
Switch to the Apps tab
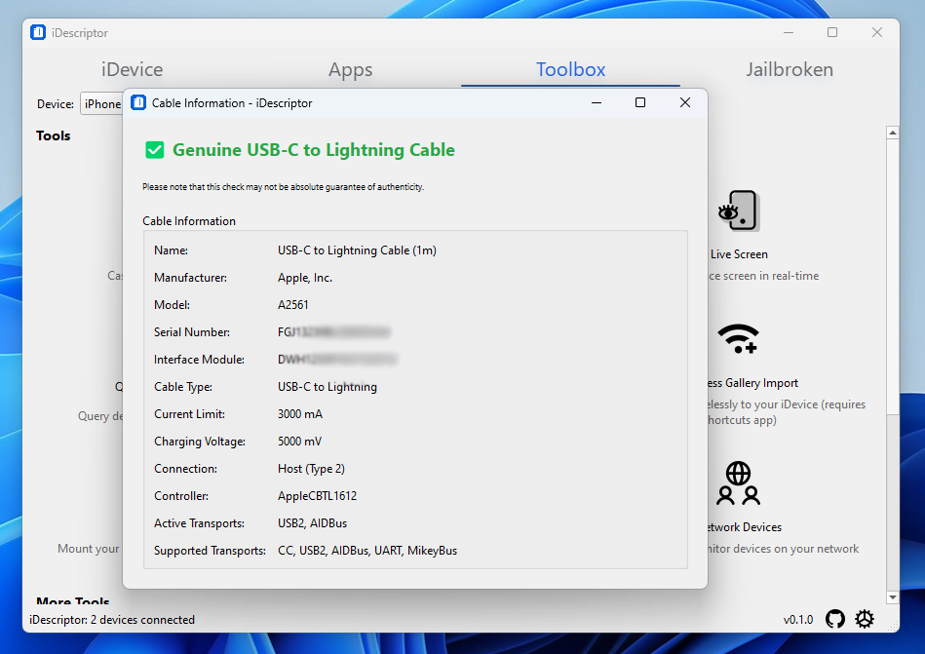point(350,69)
